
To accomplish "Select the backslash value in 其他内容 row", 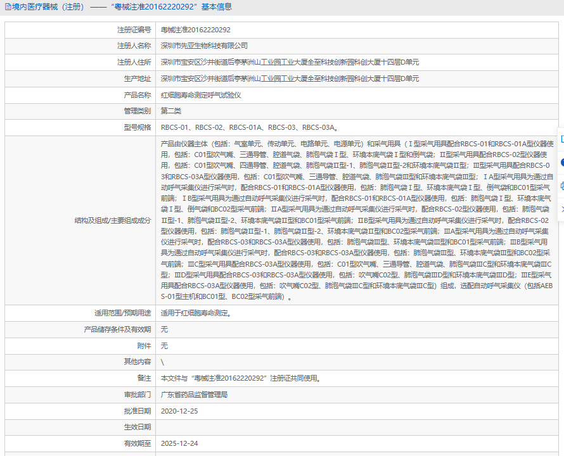I will pyautogui.click(x=163, y=362).
